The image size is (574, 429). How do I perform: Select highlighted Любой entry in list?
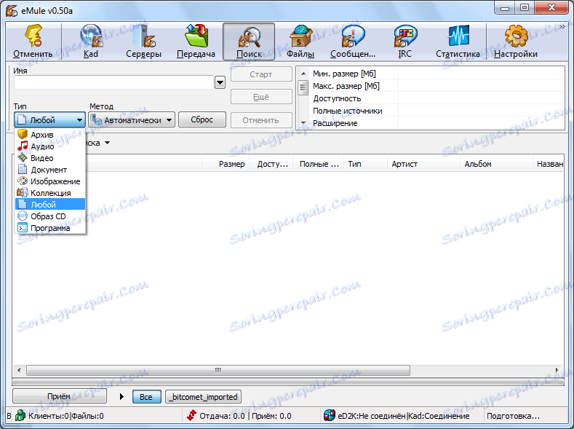pyautogui.click(x=50, y=205)
